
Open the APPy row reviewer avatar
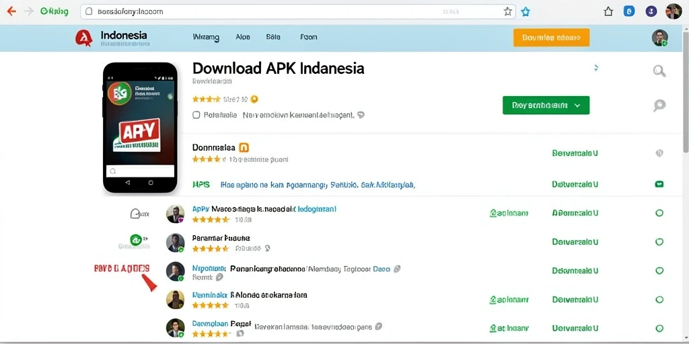click(175, 214)
